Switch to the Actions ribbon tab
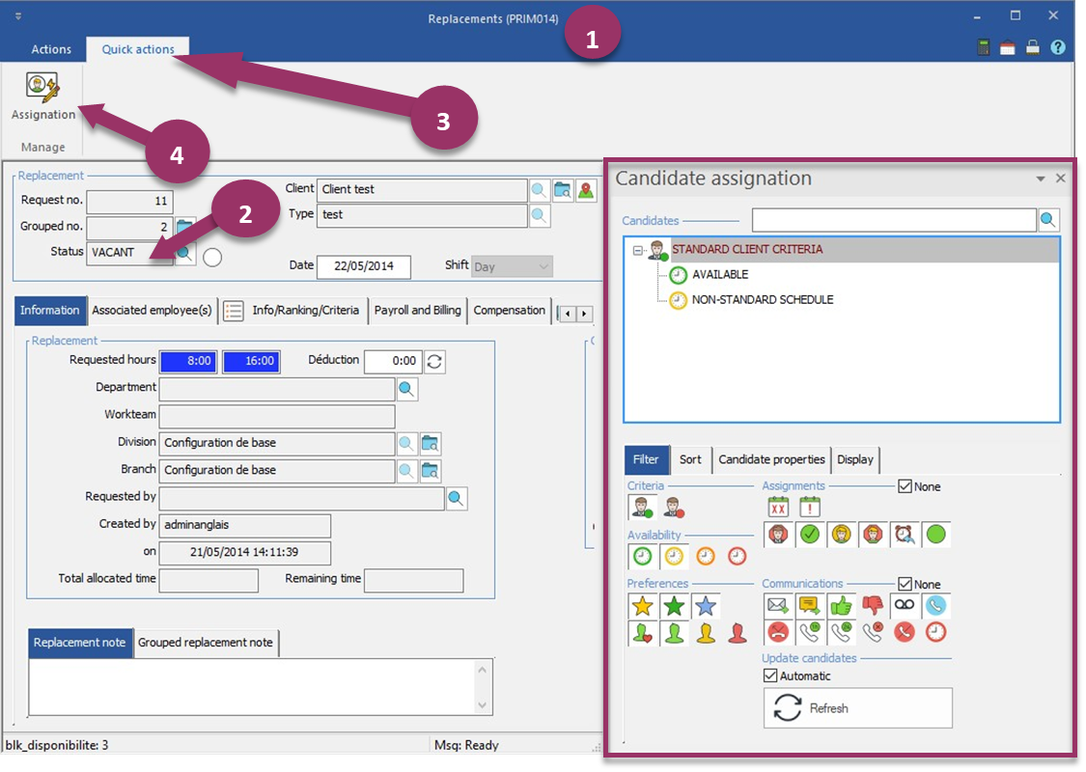Viewport: 1086px width, 772px height. [51, 49]
